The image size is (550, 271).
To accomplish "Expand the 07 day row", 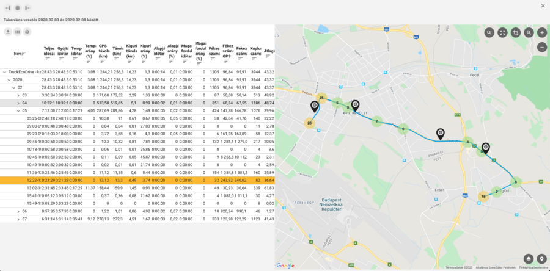I will point(18,219).
